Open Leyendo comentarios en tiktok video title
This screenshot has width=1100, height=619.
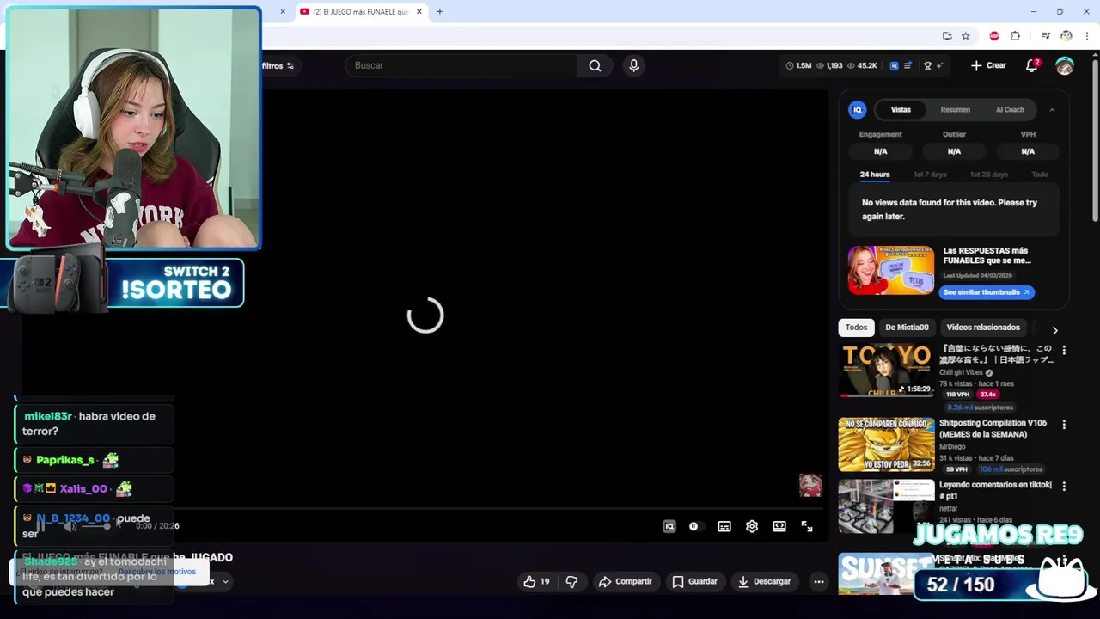[995, 490]
